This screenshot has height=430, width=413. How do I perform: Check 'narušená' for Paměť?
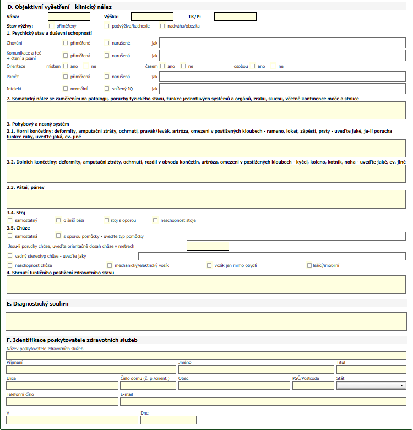coord(107,77)
